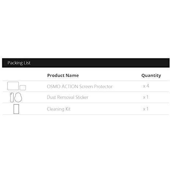
Task: Click the small screen protector outline icon
Action: [x=23, y=88]
